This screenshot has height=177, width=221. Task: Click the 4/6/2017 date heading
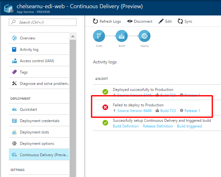click(102, 79)
